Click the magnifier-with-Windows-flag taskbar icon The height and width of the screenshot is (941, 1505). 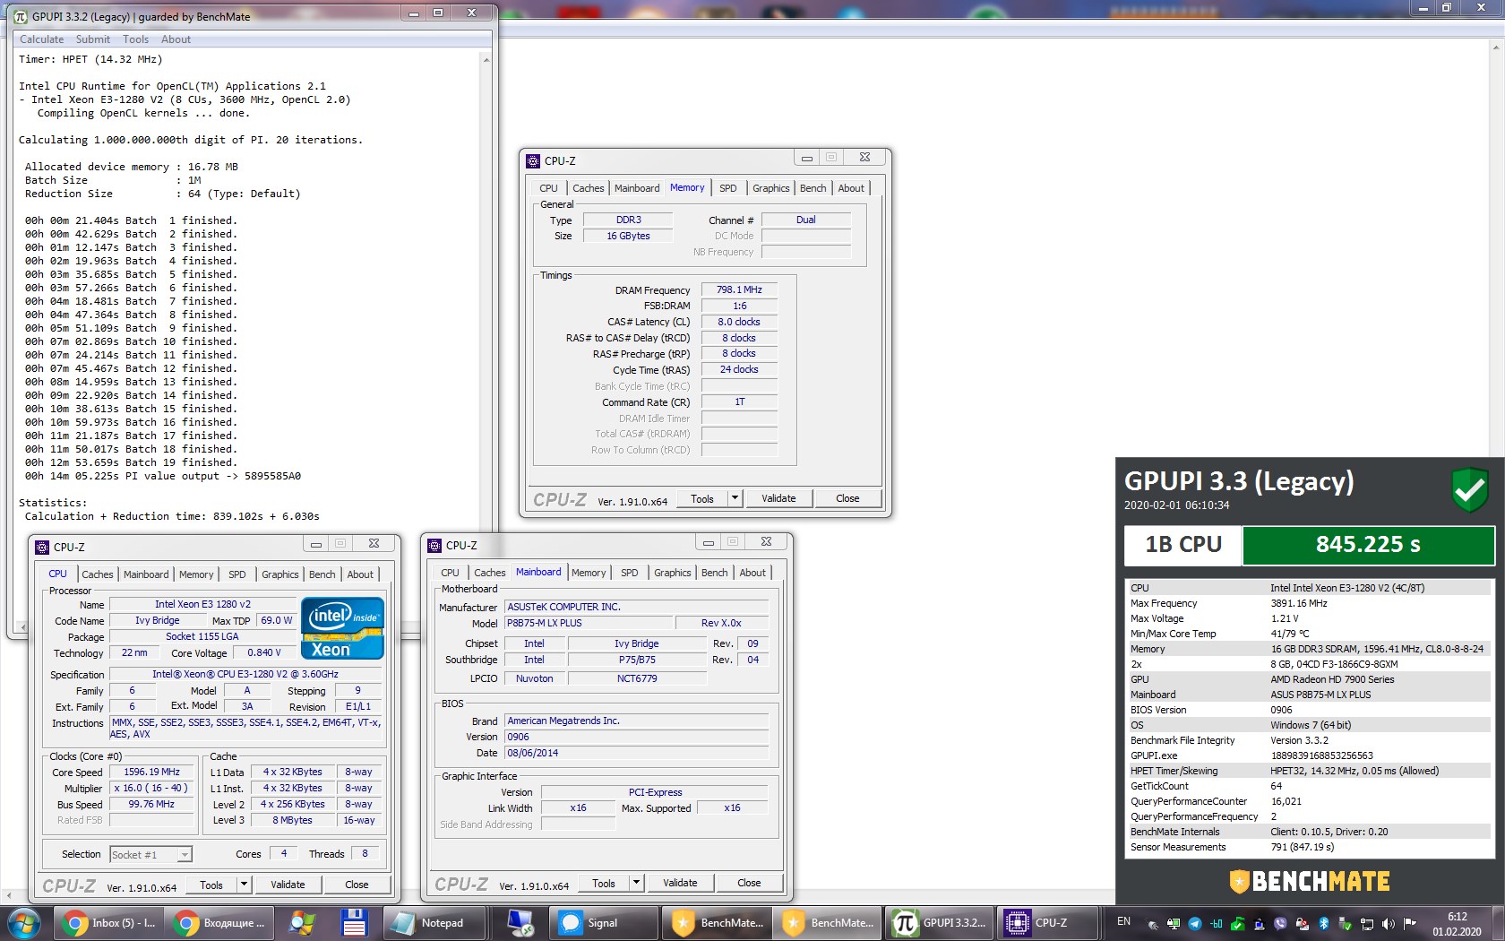click(301, 923)
